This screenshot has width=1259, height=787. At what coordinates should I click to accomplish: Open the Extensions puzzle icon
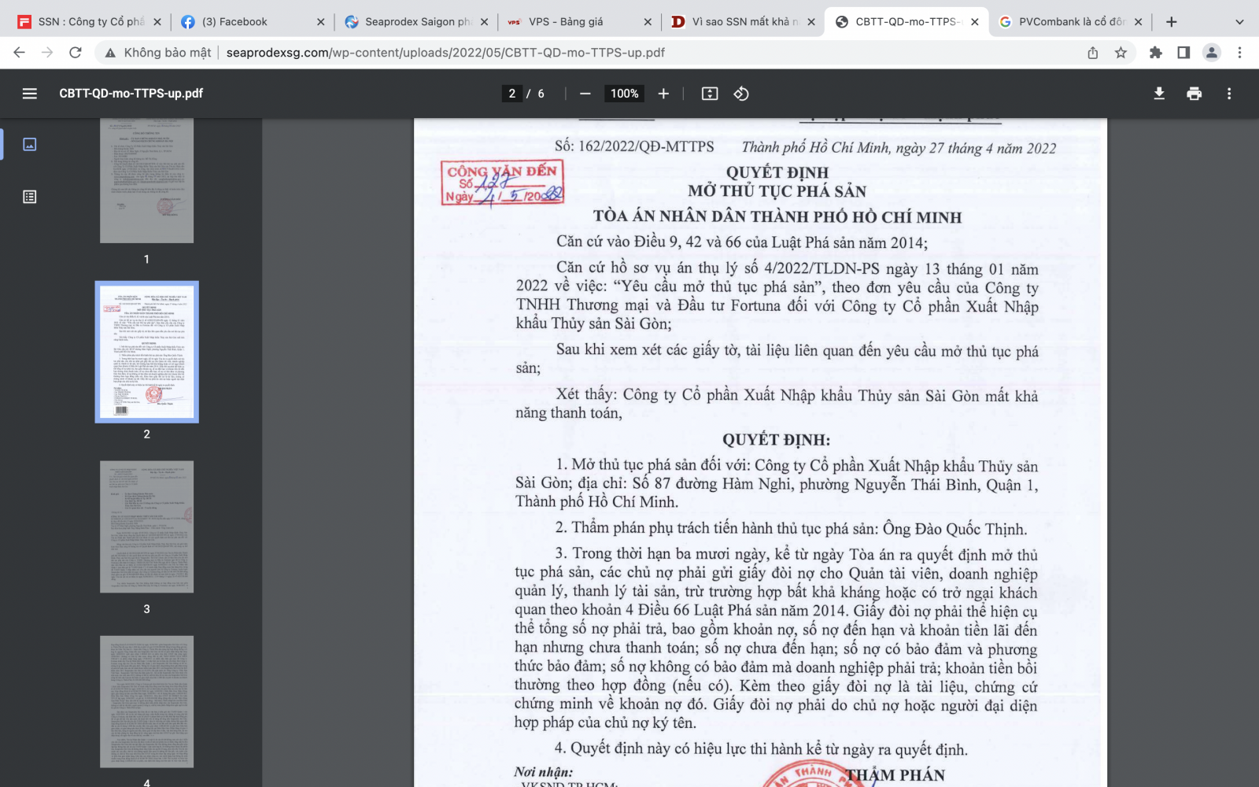point(1156,53)
